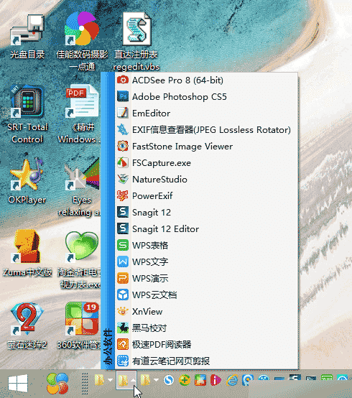The width and height of the screenshot is (352, 398).
Task: Select the 佳能数码摄影一点通 desktop icon
Action: pos(82,42)
